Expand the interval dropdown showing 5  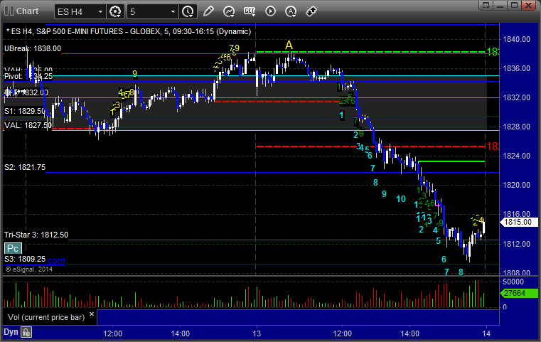point(173,12)
